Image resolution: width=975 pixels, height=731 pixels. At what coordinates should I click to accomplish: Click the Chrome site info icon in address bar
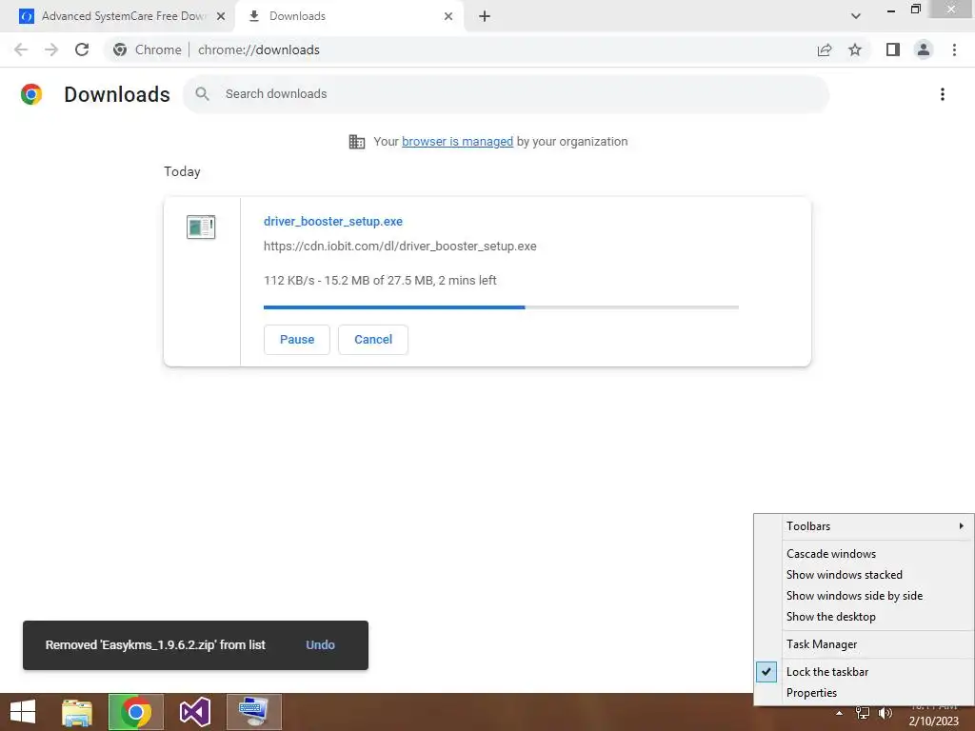(x=120, y=49)
